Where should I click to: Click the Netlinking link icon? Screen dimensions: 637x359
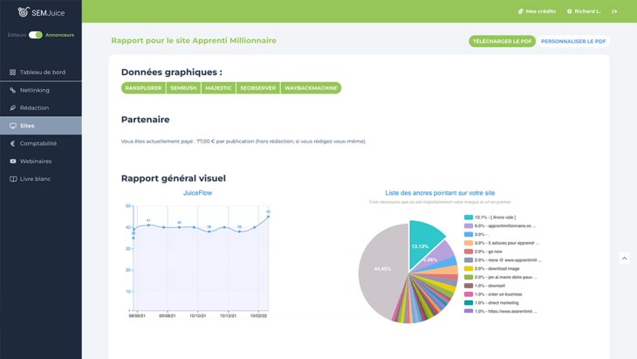12,90
